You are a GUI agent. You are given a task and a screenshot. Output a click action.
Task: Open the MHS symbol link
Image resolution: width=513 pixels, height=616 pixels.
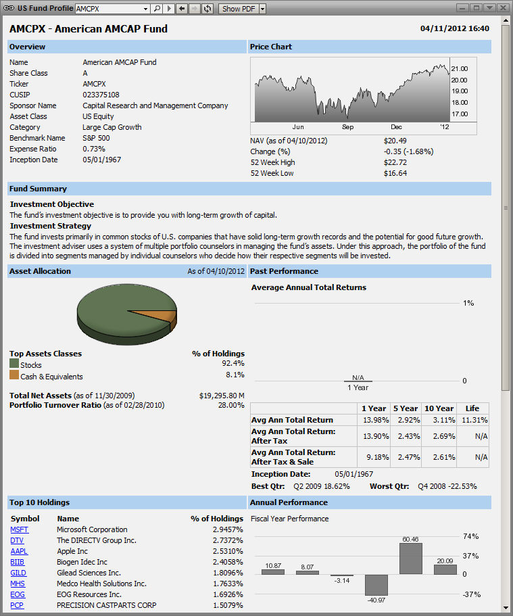18,584
